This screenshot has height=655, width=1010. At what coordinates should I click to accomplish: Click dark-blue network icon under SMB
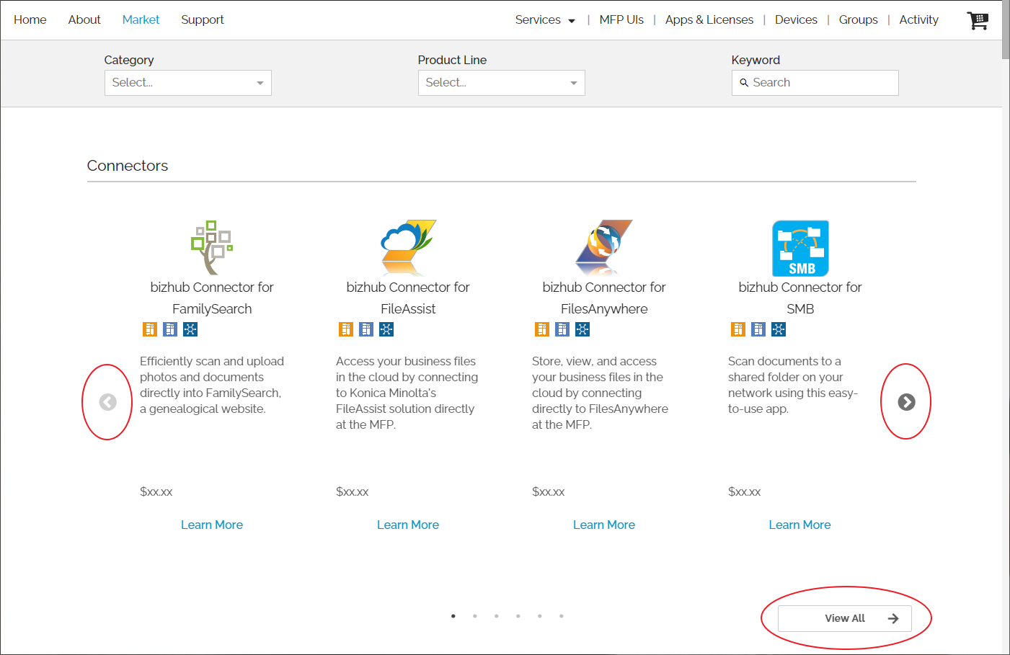(779, 329)
